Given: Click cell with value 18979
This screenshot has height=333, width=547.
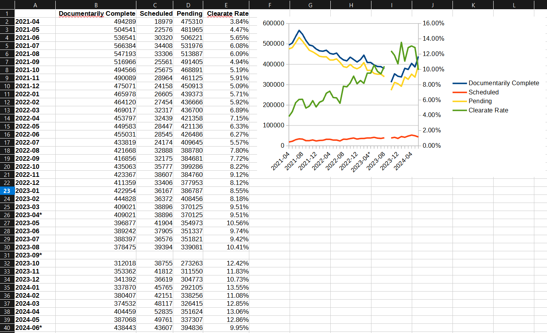Looking at the screenshot, I should (x=155, y=21).
